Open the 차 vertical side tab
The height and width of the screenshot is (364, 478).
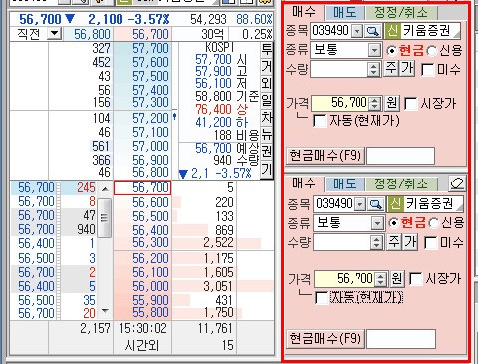pyautogui.click(x=267, y=118)
